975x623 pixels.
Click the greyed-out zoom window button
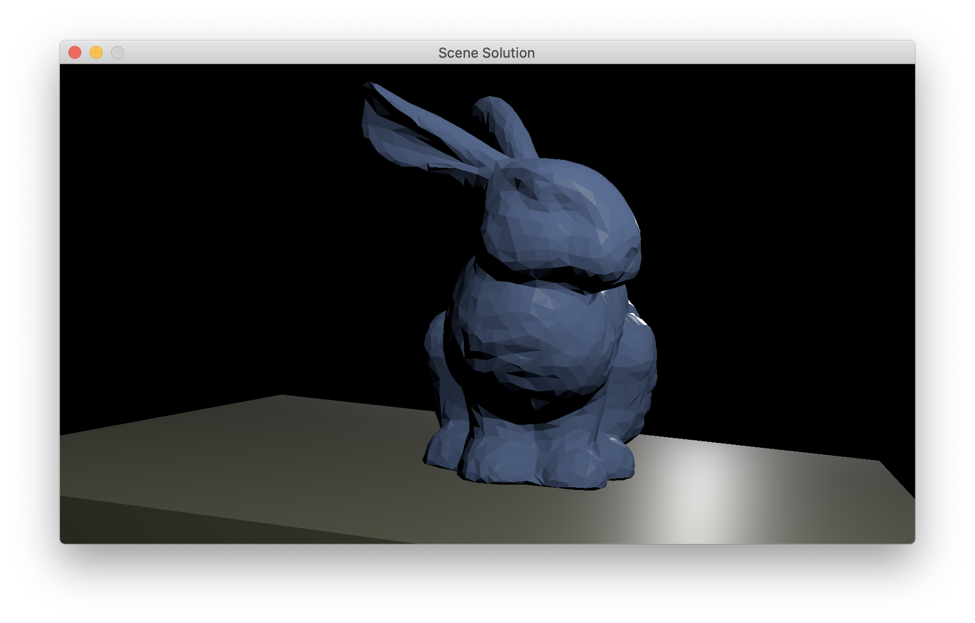(x=118, y=52)
